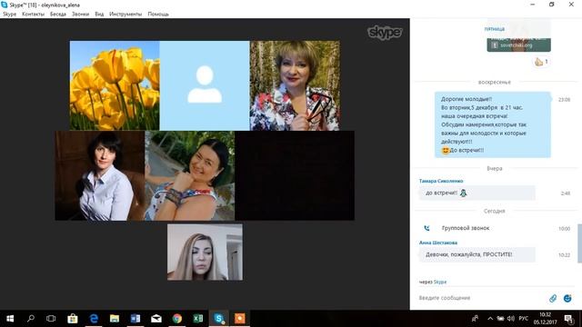This screenshot has height=327, width=582.
Task: Select the black empty video tile
Action: [295, 175]
